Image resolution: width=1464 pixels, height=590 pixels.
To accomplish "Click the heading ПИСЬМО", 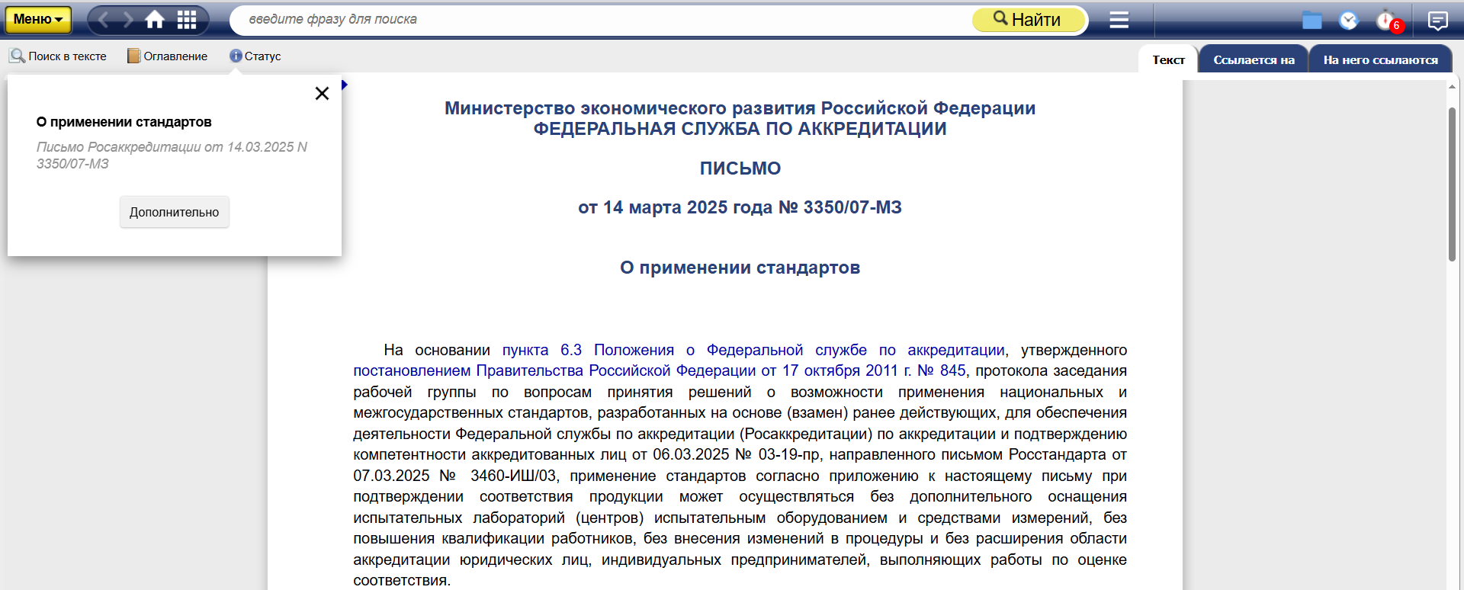I will 740,168.
